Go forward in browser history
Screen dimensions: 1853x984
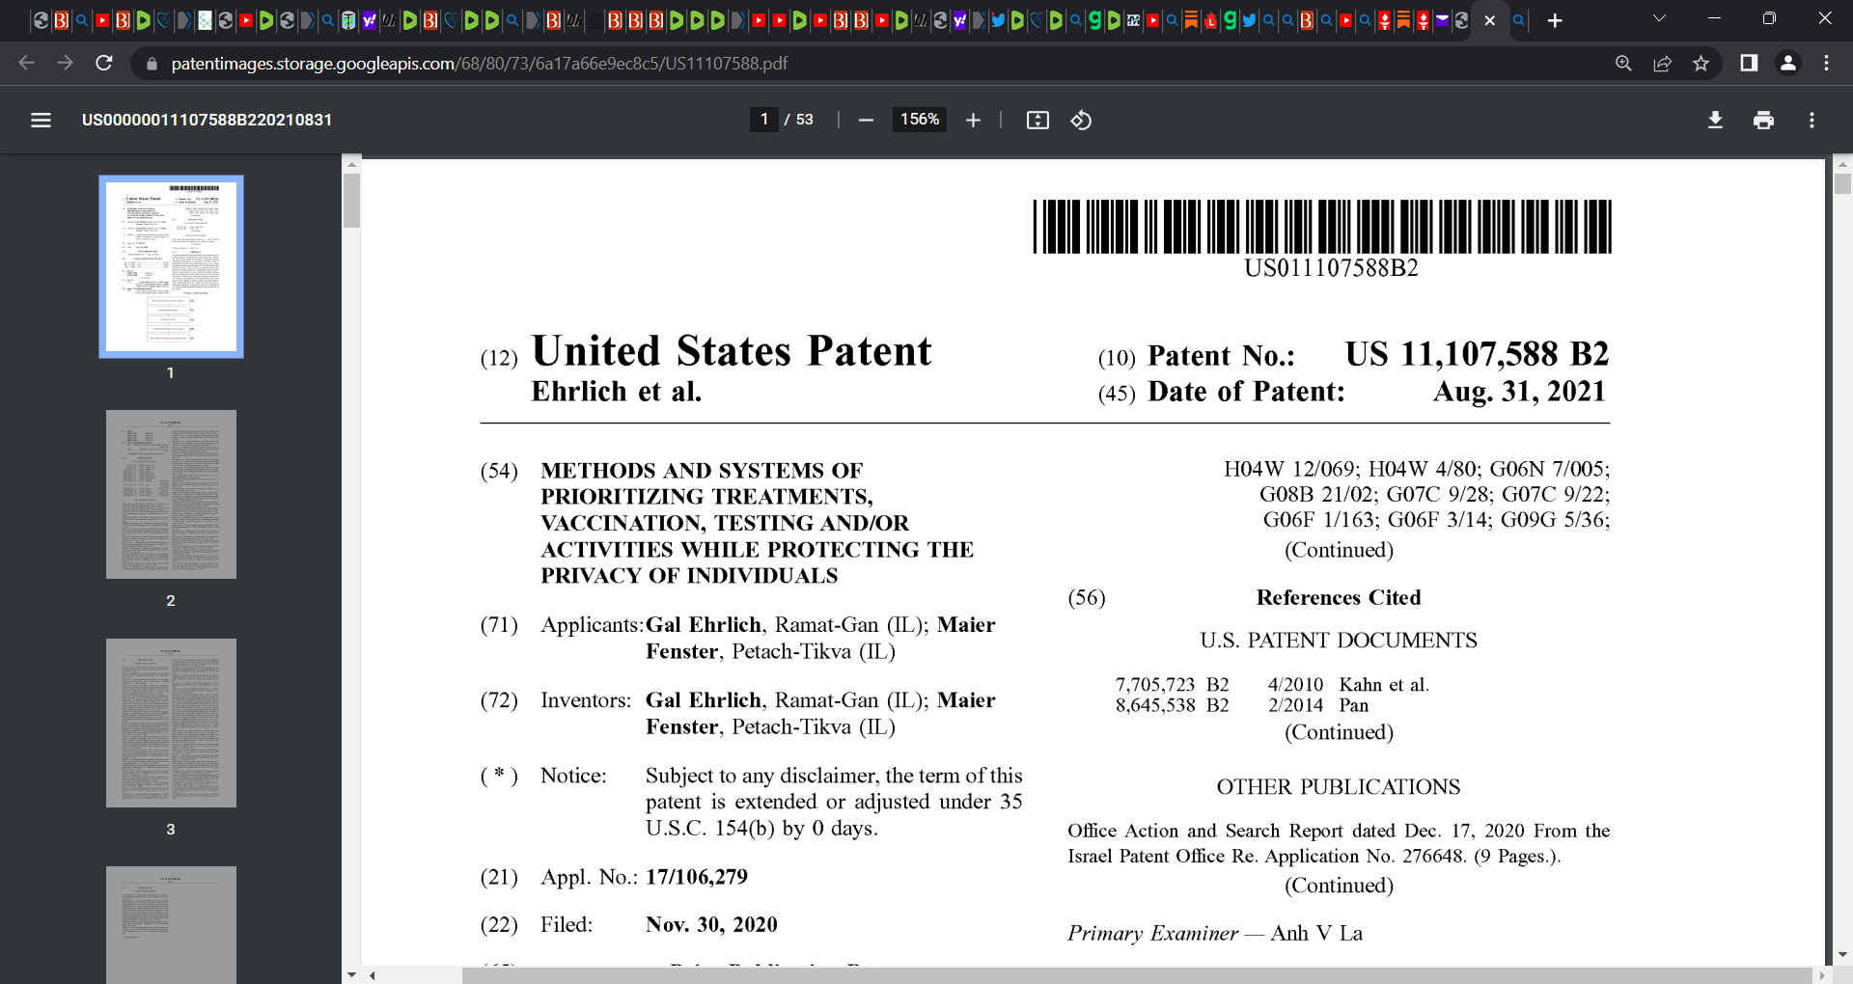[65, 63]
